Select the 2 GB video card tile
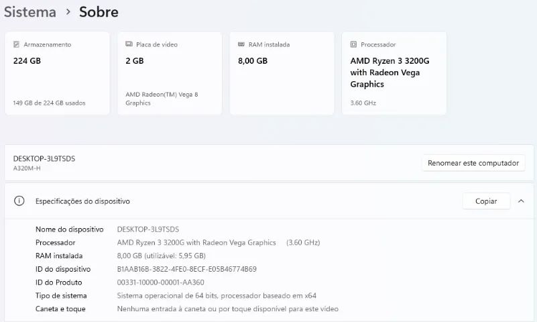 (x=169, y=73)
